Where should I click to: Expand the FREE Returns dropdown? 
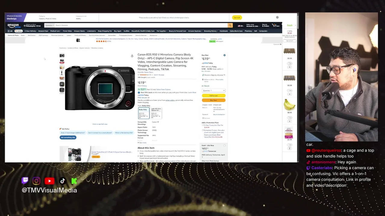tap(143, 98)
